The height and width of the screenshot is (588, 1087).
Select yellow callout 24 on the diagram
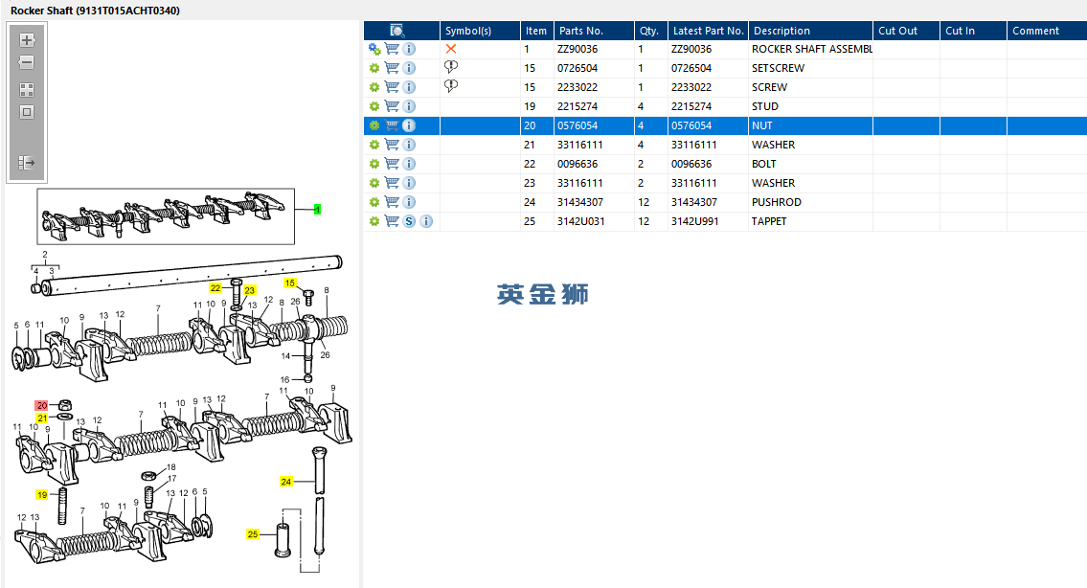(x=286, y=481)
